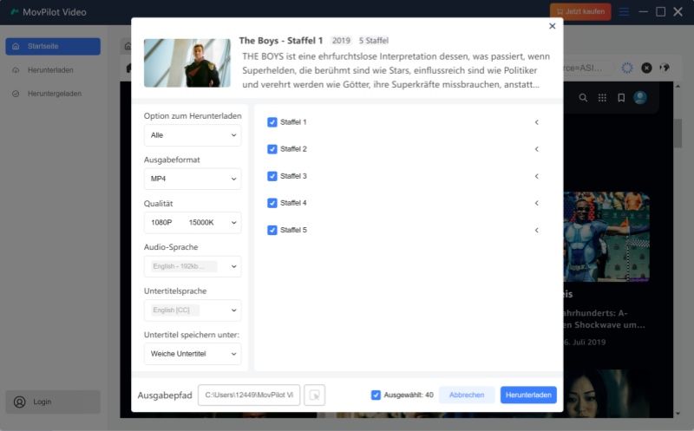
Task: Click the Jetzt kaufen button
Action: (580, 11)
